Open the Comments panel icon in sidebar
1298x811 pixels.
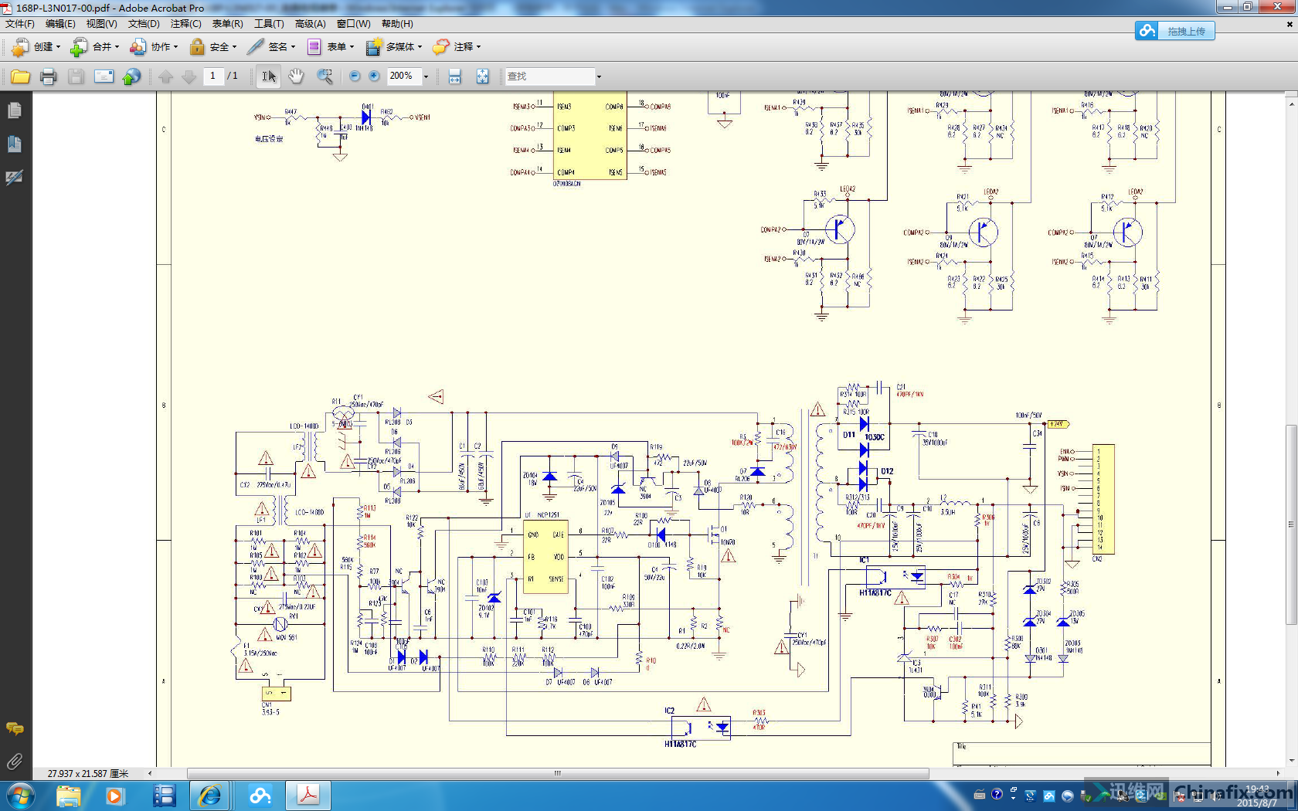coord(14,728)
